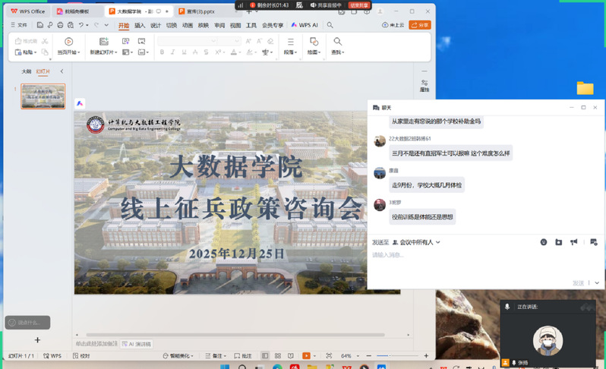Click the save icon in quick toolbar

(39, 25)
